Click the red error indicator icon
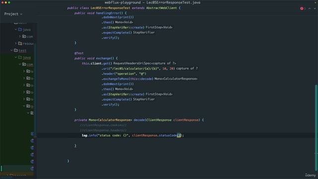This screenshot has height=179, width=318. 302,8
